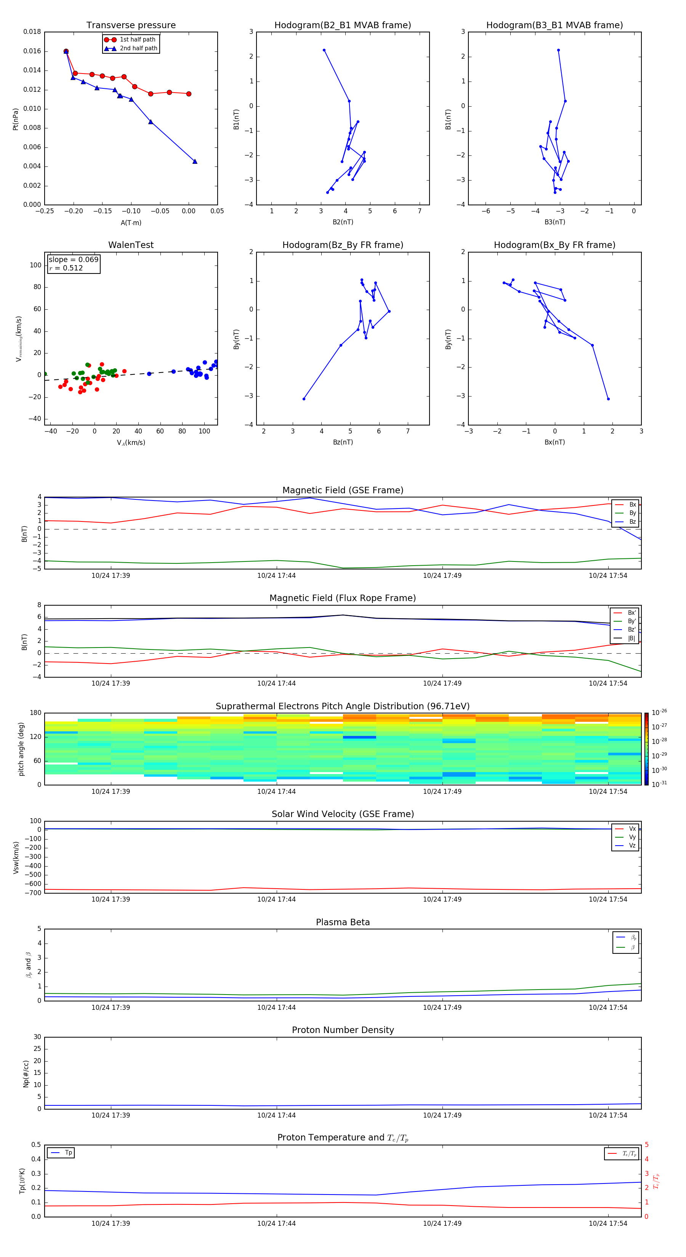
Task: Click "10/24 17:44" tick under Plasma Beta panel
Action: pos(276,1008)
